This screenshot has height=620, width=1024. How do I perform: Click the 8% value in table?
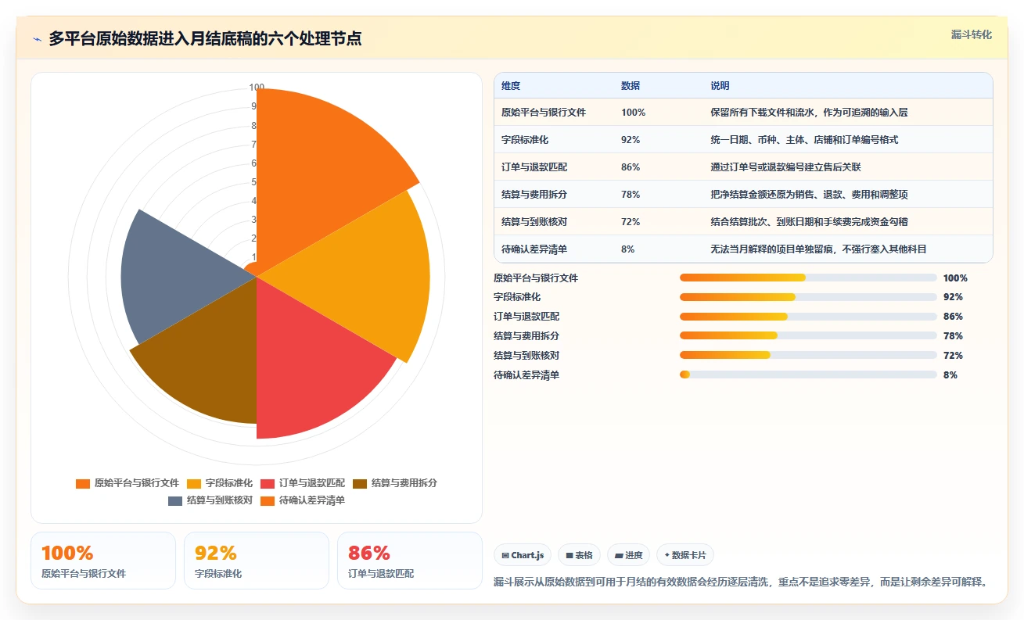point(627,249)
